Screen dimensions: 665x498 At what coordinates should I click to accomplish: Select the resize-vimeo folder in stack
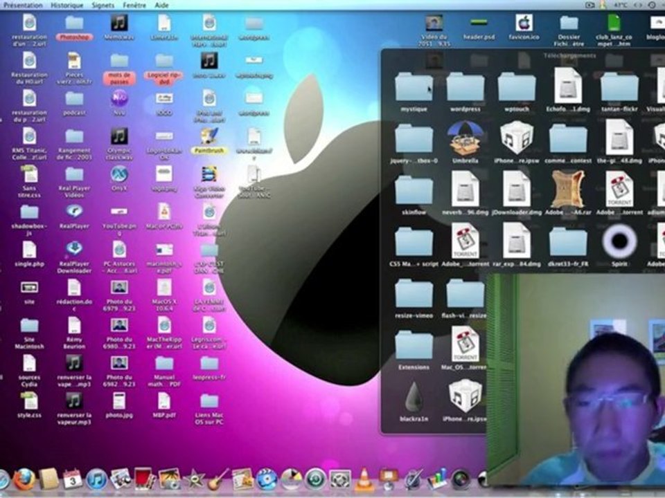click(414, 293)
